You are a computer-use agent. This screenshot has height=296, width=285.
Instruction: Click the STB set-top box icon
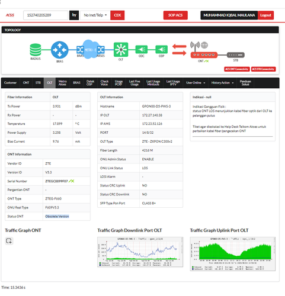[236, 55]
